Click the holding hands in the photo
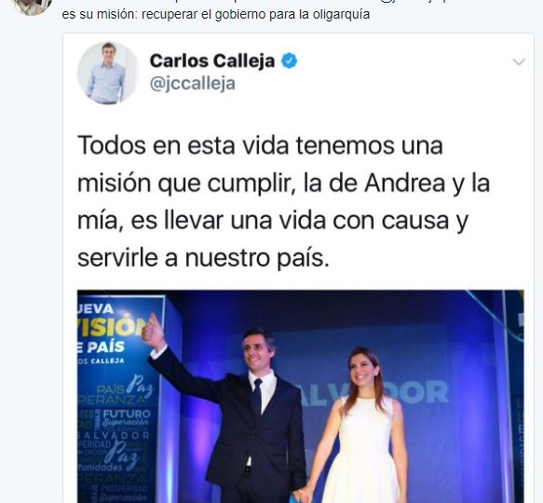This screenshot has width=543, height=503. 303,496
